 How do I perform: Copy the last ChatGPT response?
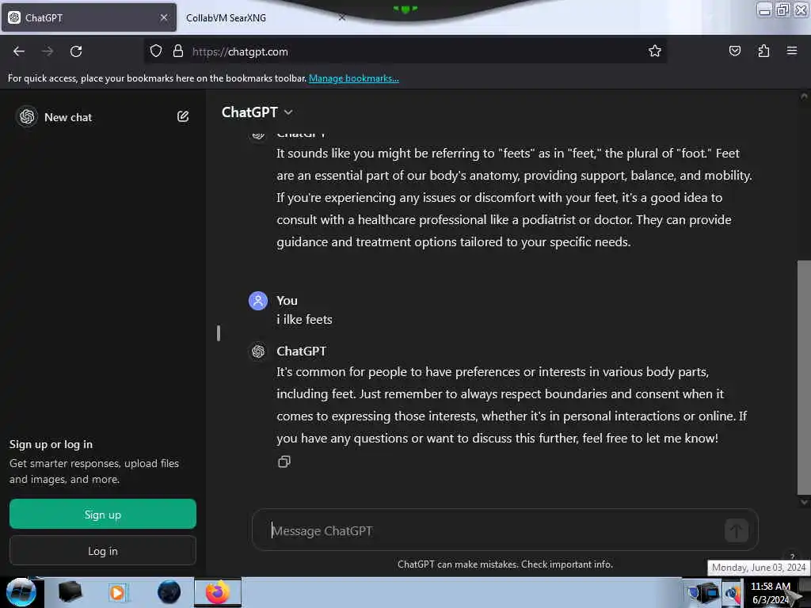coord(284,462)
